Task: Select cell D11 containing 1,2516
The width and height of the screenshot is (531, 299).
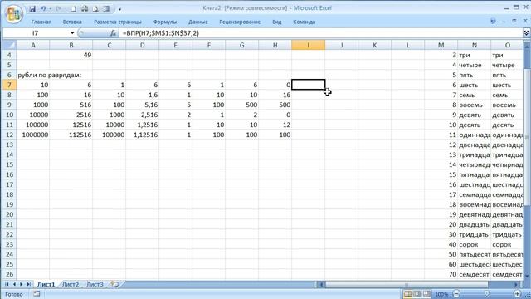Action: click(142, 125)
